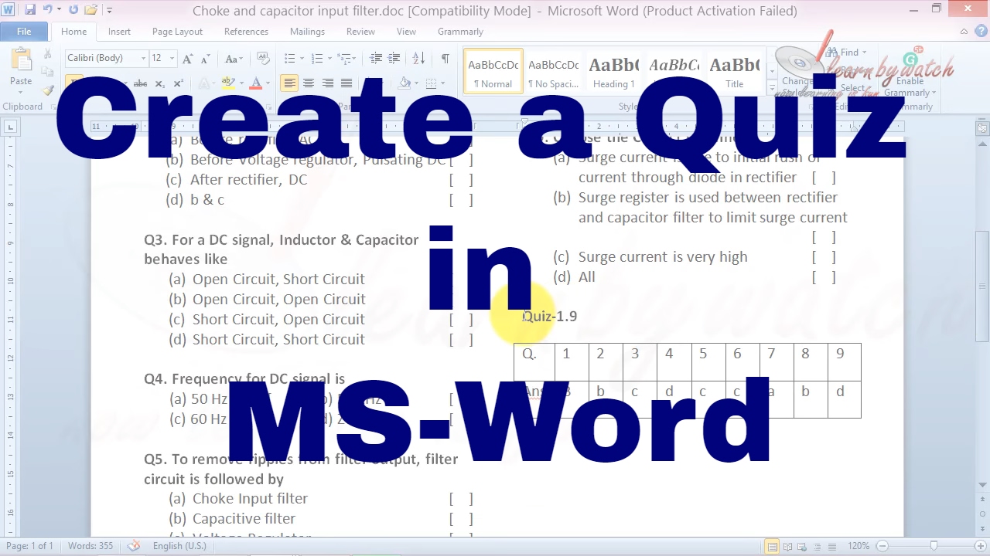990x556 pixels.
Task: Open the Change Case dropdown
Action: [234, 59]
